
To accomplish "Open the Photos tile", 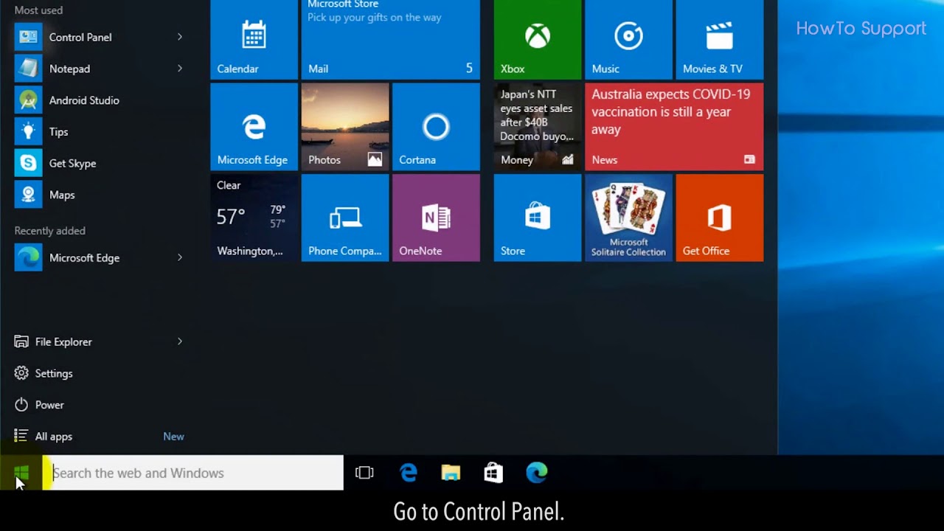I will (345, 127).
